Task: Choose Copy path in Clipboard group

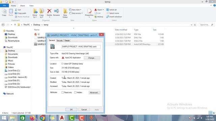Action: click(x=20, y=13)
